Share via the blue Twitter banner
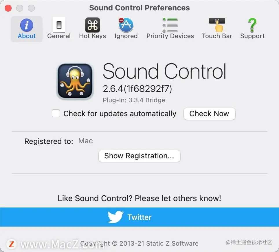279x252 pixels. click(139, 217)
